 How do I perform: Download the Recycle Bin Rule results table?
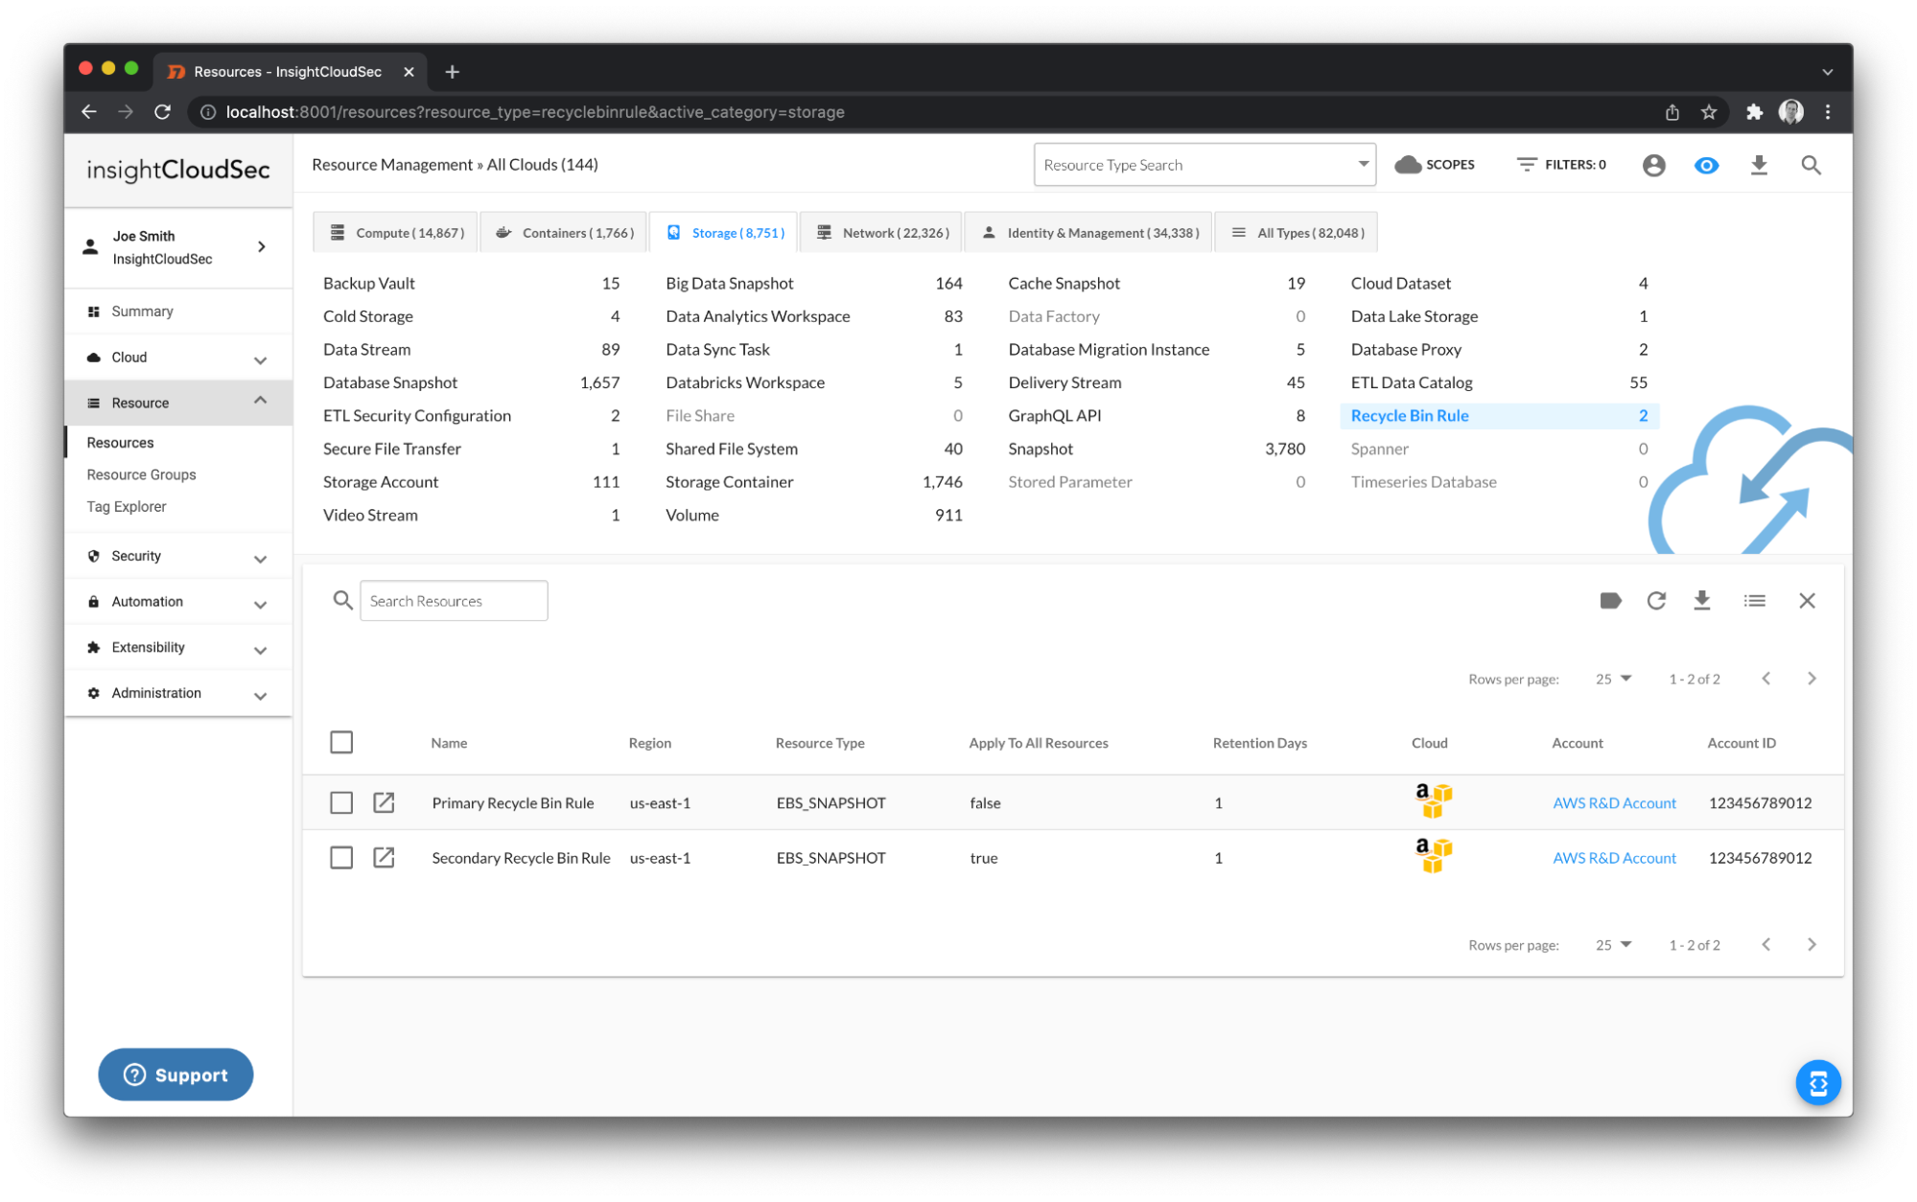point(1701,601)
